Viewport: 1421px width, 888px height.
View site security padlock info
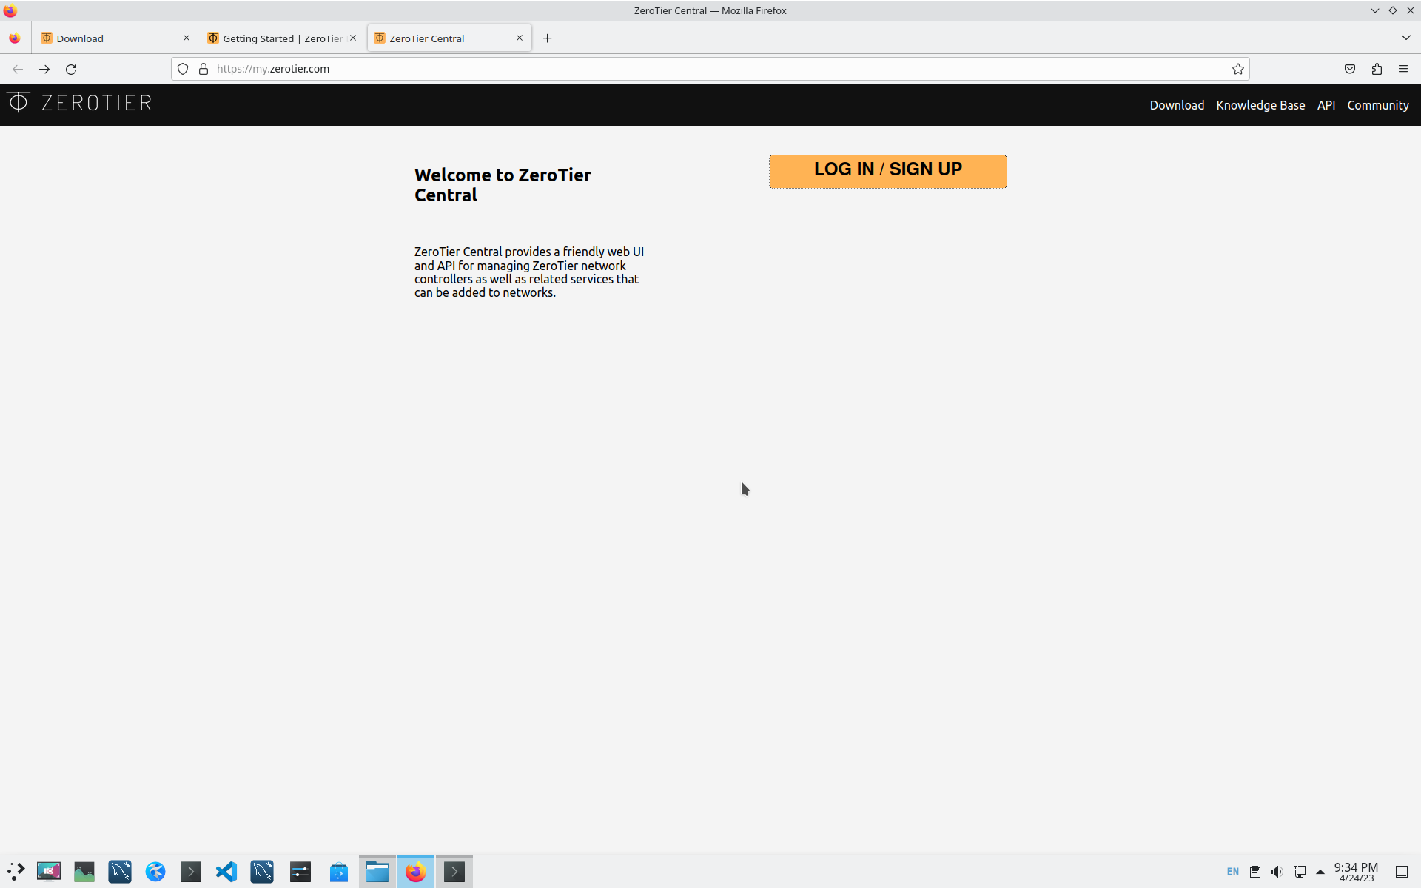pos(204,69)
